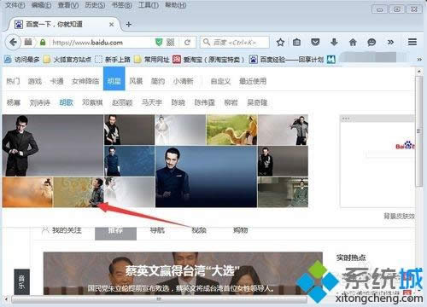Open the downloads arrow icon
Screen dimensions: 427x307
(x=334, y=43)
